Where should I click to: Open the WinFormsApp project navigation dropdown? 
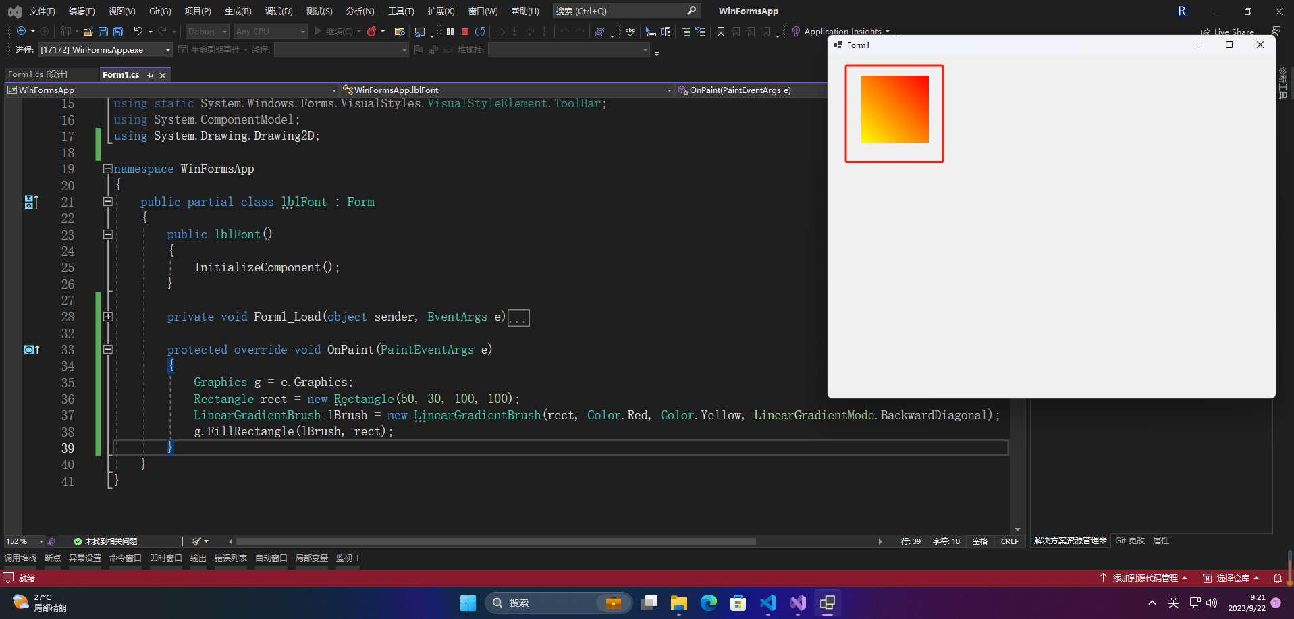point(171,90)
